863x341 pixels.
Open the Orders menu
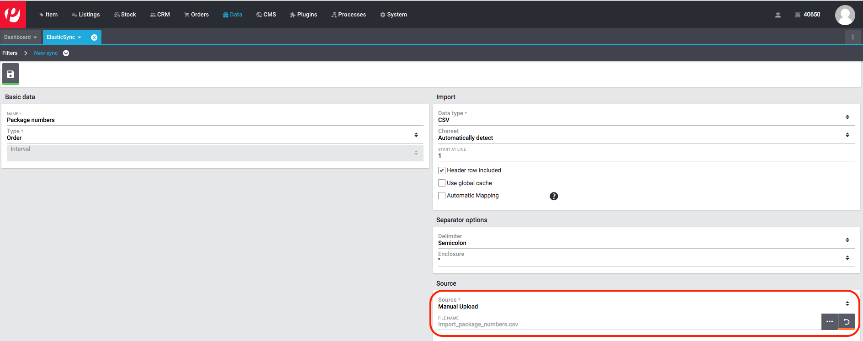coord(196,15)
